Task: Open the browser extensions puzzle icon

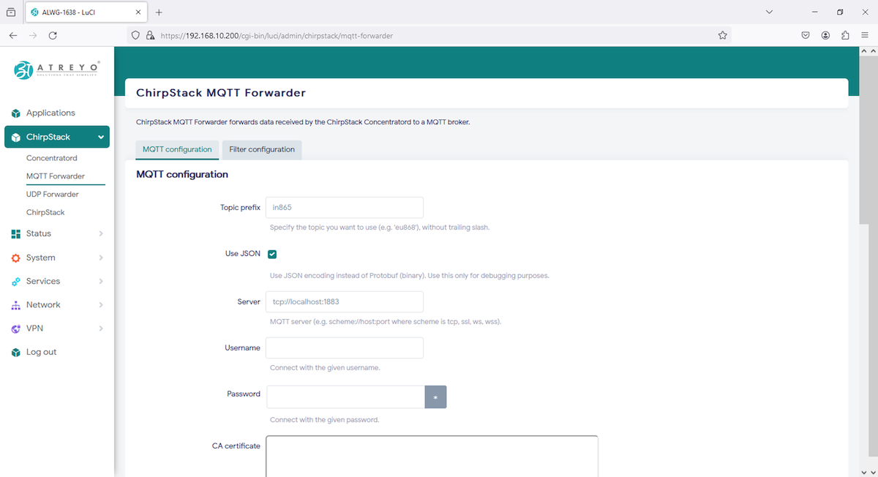Action: (845, 35)
